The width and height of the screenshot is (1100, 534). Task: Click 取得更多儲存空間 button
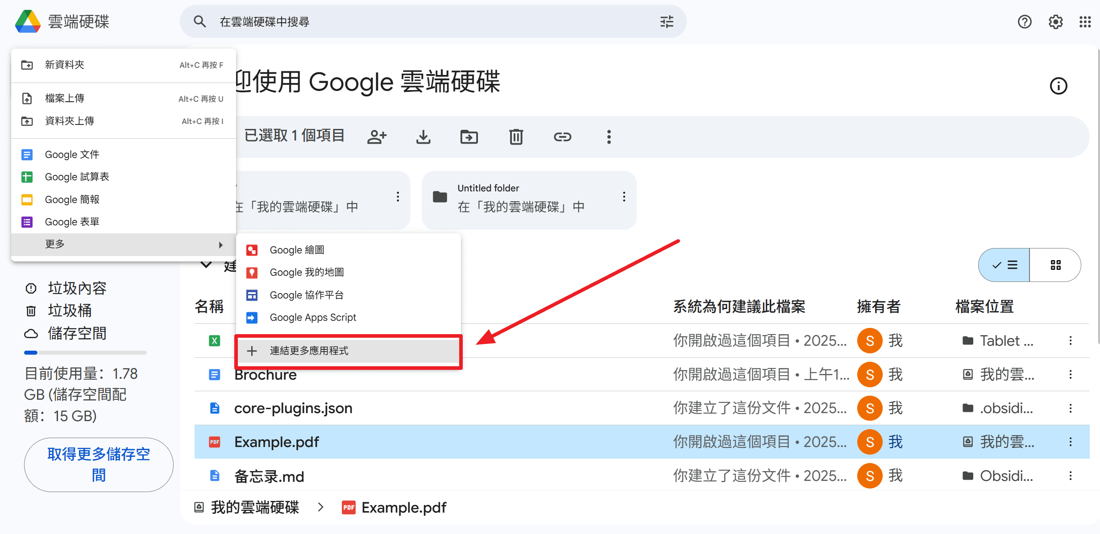pos(99,465)
